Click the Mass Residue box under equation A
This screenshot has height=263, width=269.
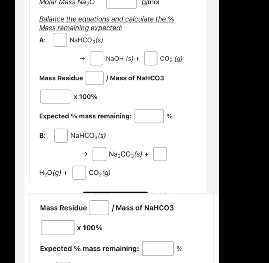coord(94,78)
